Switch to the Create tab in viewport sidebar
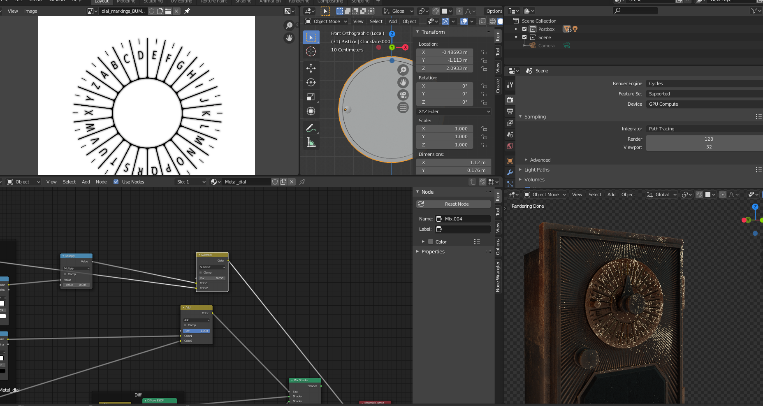763x406 pixels. click(498, 86)
